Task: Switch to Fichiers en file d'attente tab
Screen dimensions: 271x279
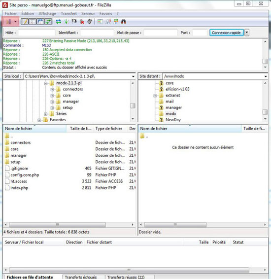Action: click(x=30, y=277)
